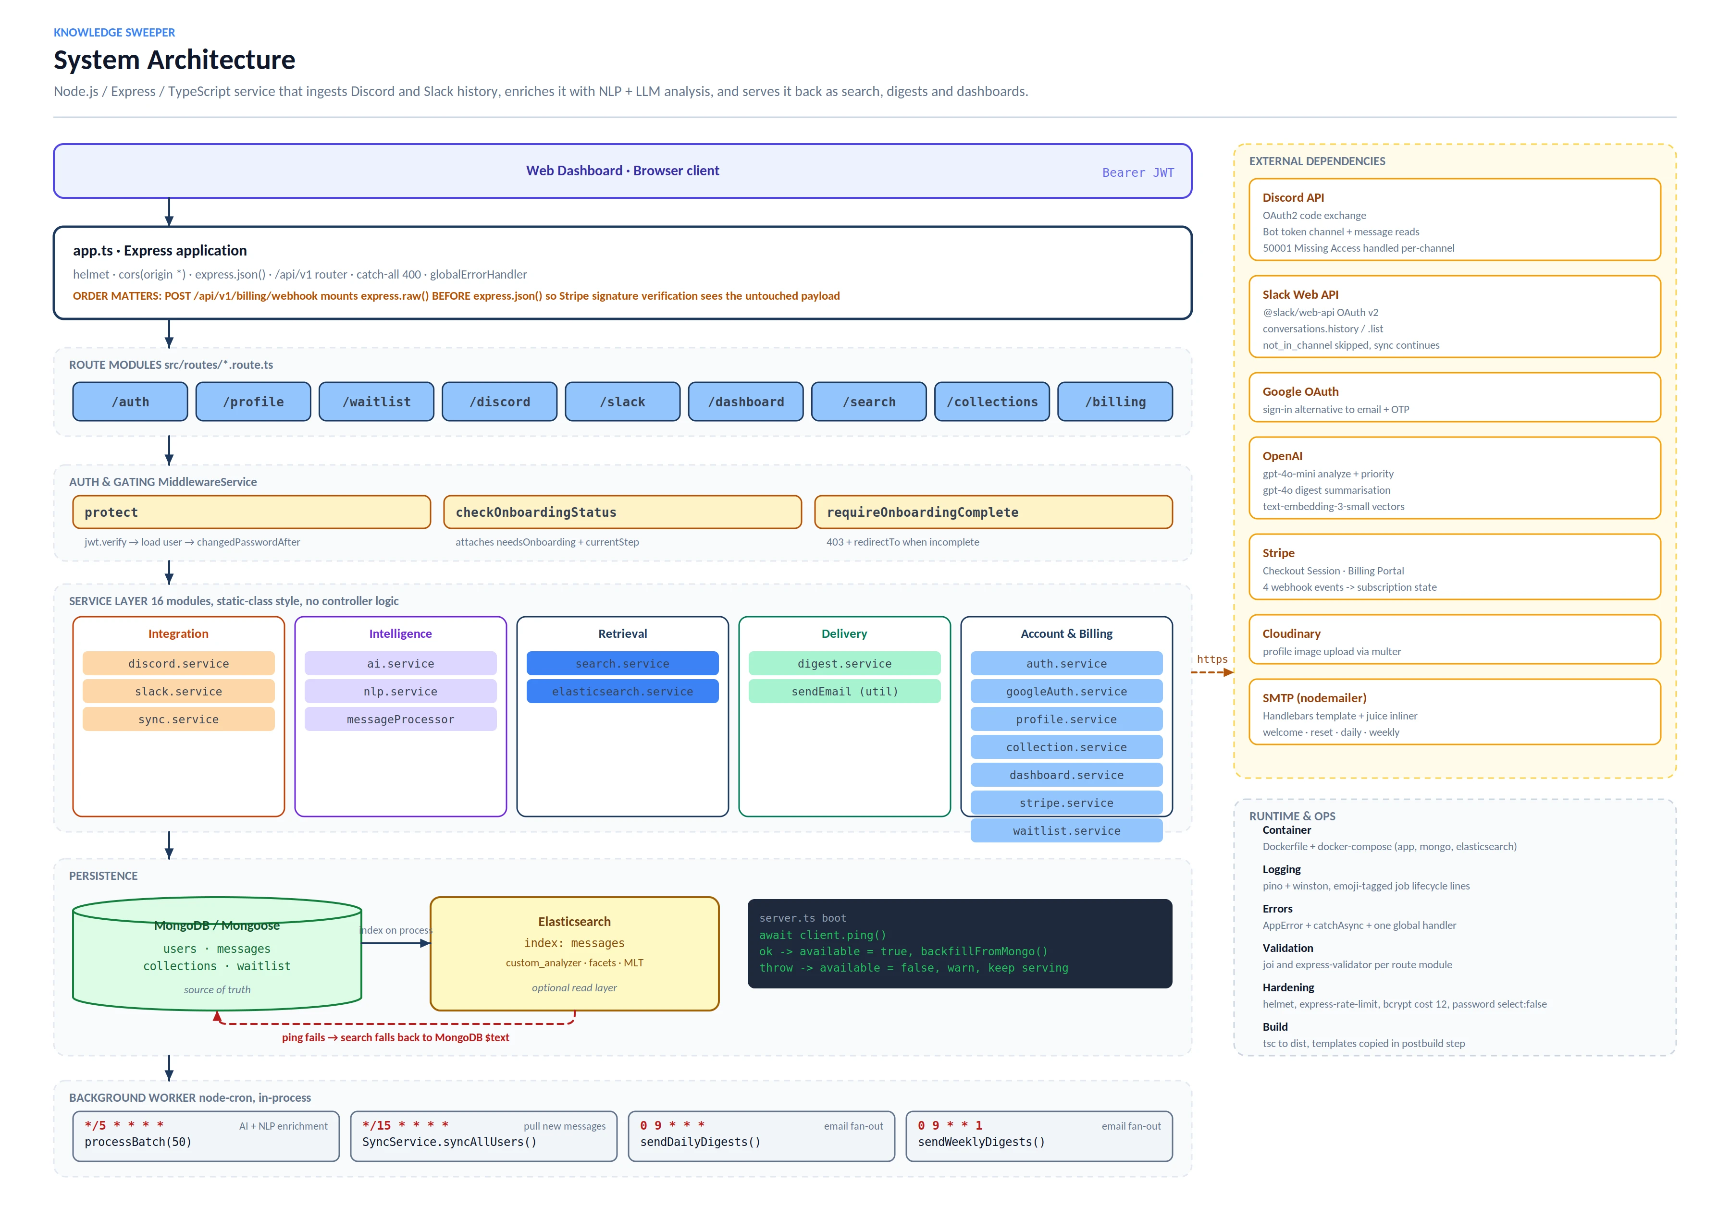Click the /search route box
The image size is (1730, 1218).
(869, 402)
